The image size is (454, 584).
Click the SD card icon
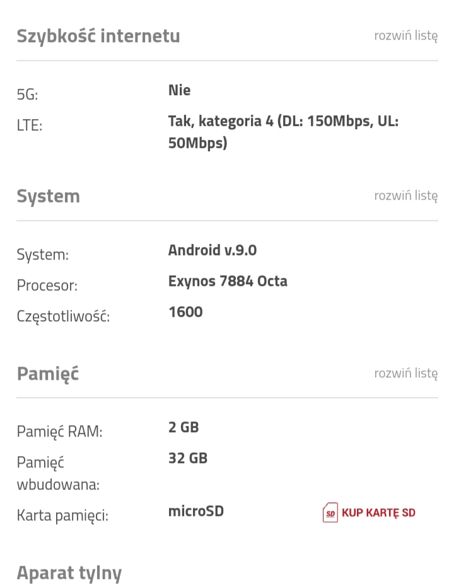[x=330, y=512]
